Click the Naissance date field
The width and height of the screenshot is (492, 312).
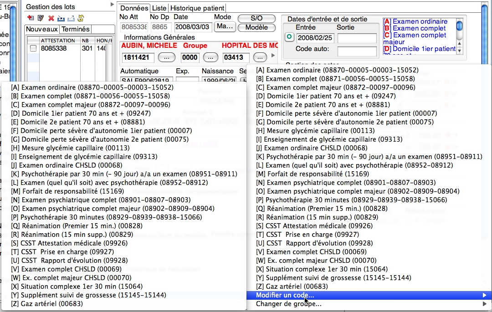[219, 80]
